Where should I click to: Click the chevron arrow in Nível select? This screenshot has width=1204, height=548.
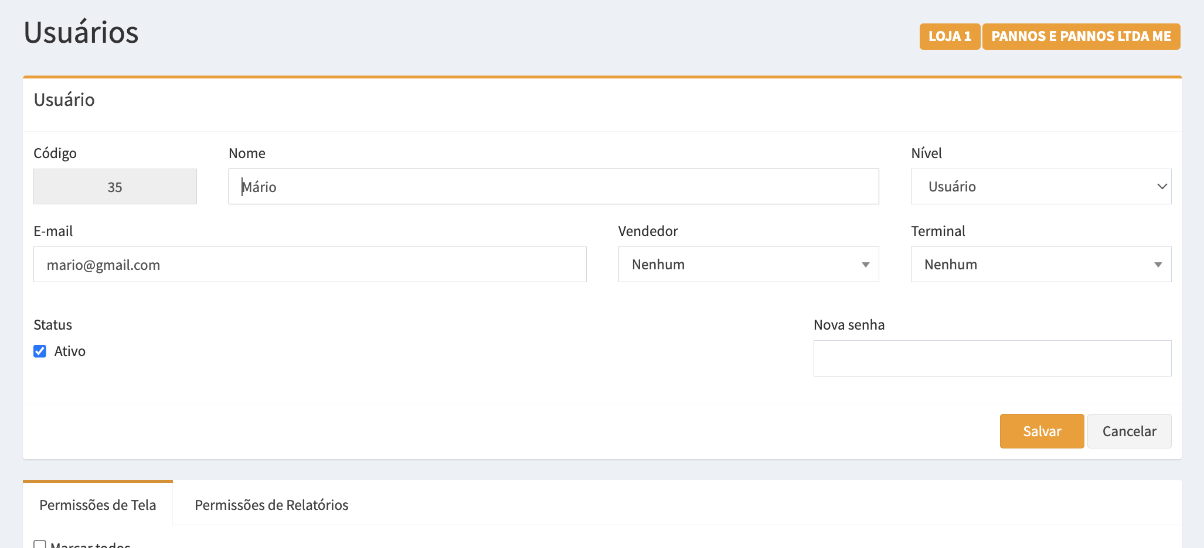(x=1161, y=187)
